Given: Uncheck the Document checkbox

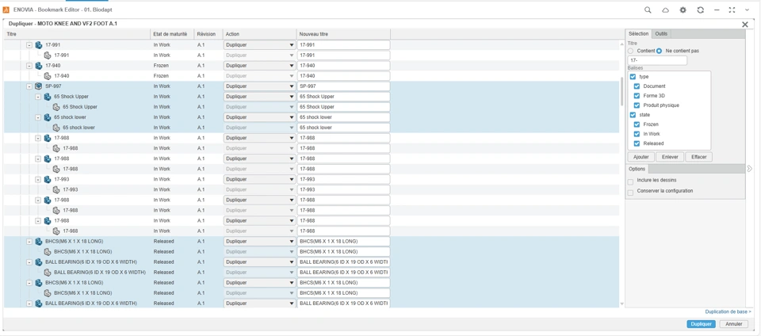Looking at the screenshot, I should (x=637, y=86).
